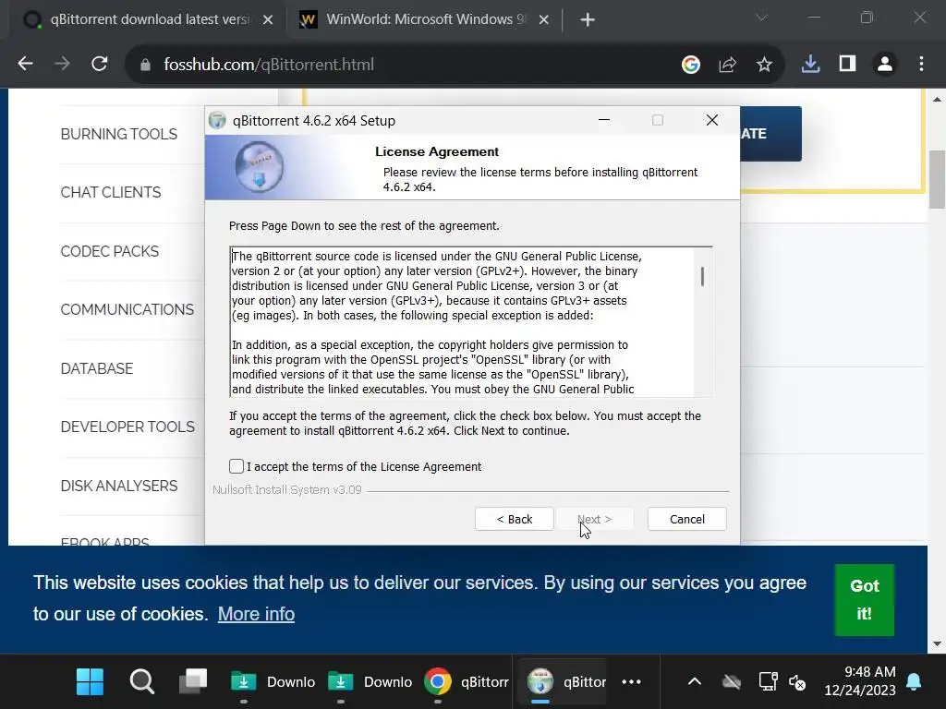
Task: Open second Downloads taskbar item
Action: [x=370, y=682]
